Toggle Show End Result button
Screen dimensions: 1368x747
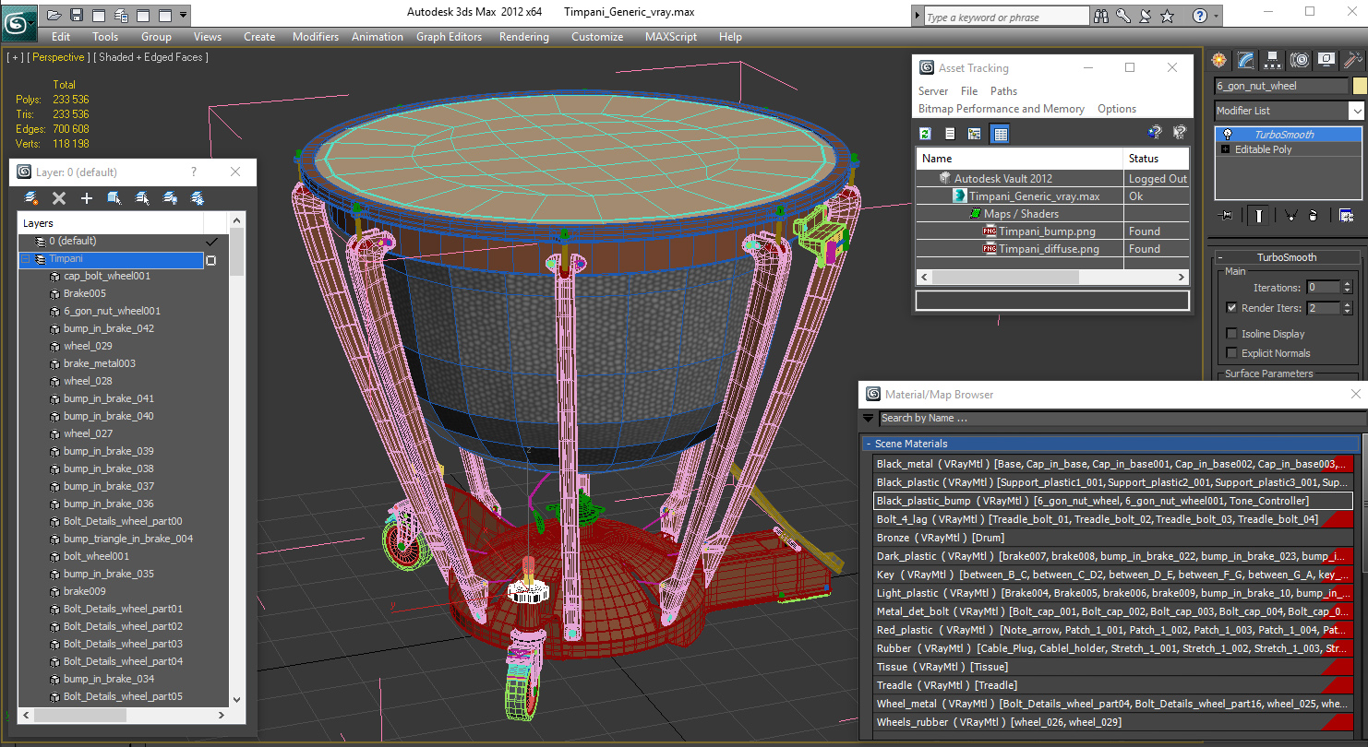point(1259,216)
